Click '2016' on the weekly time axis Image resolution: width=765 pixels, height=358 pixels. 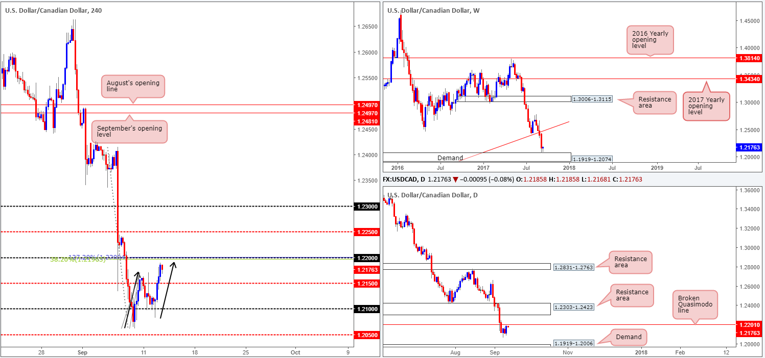[x=397, y=167]
